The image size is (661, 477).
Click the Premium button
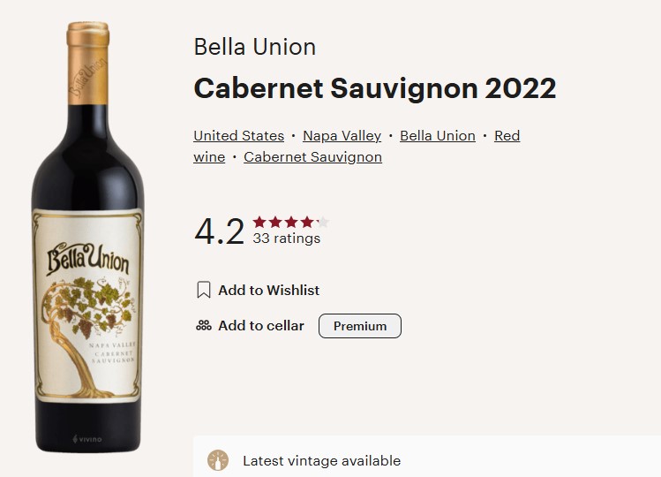[360, 326]
